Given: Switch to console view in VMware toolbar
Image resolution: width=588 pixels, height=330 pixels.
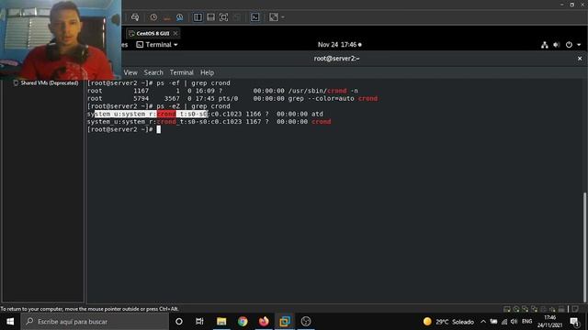Looking at the screenshot, I should pyautogui.click(x=255, y=17).
